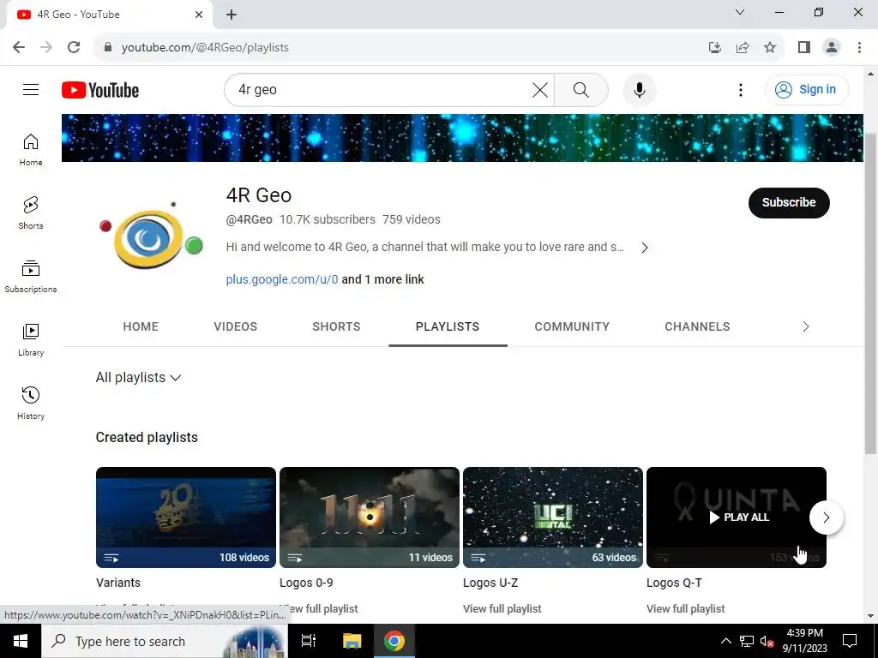Expand the channel description arrow
This screenshot has width=878, height=658.
tap(645, 248)
